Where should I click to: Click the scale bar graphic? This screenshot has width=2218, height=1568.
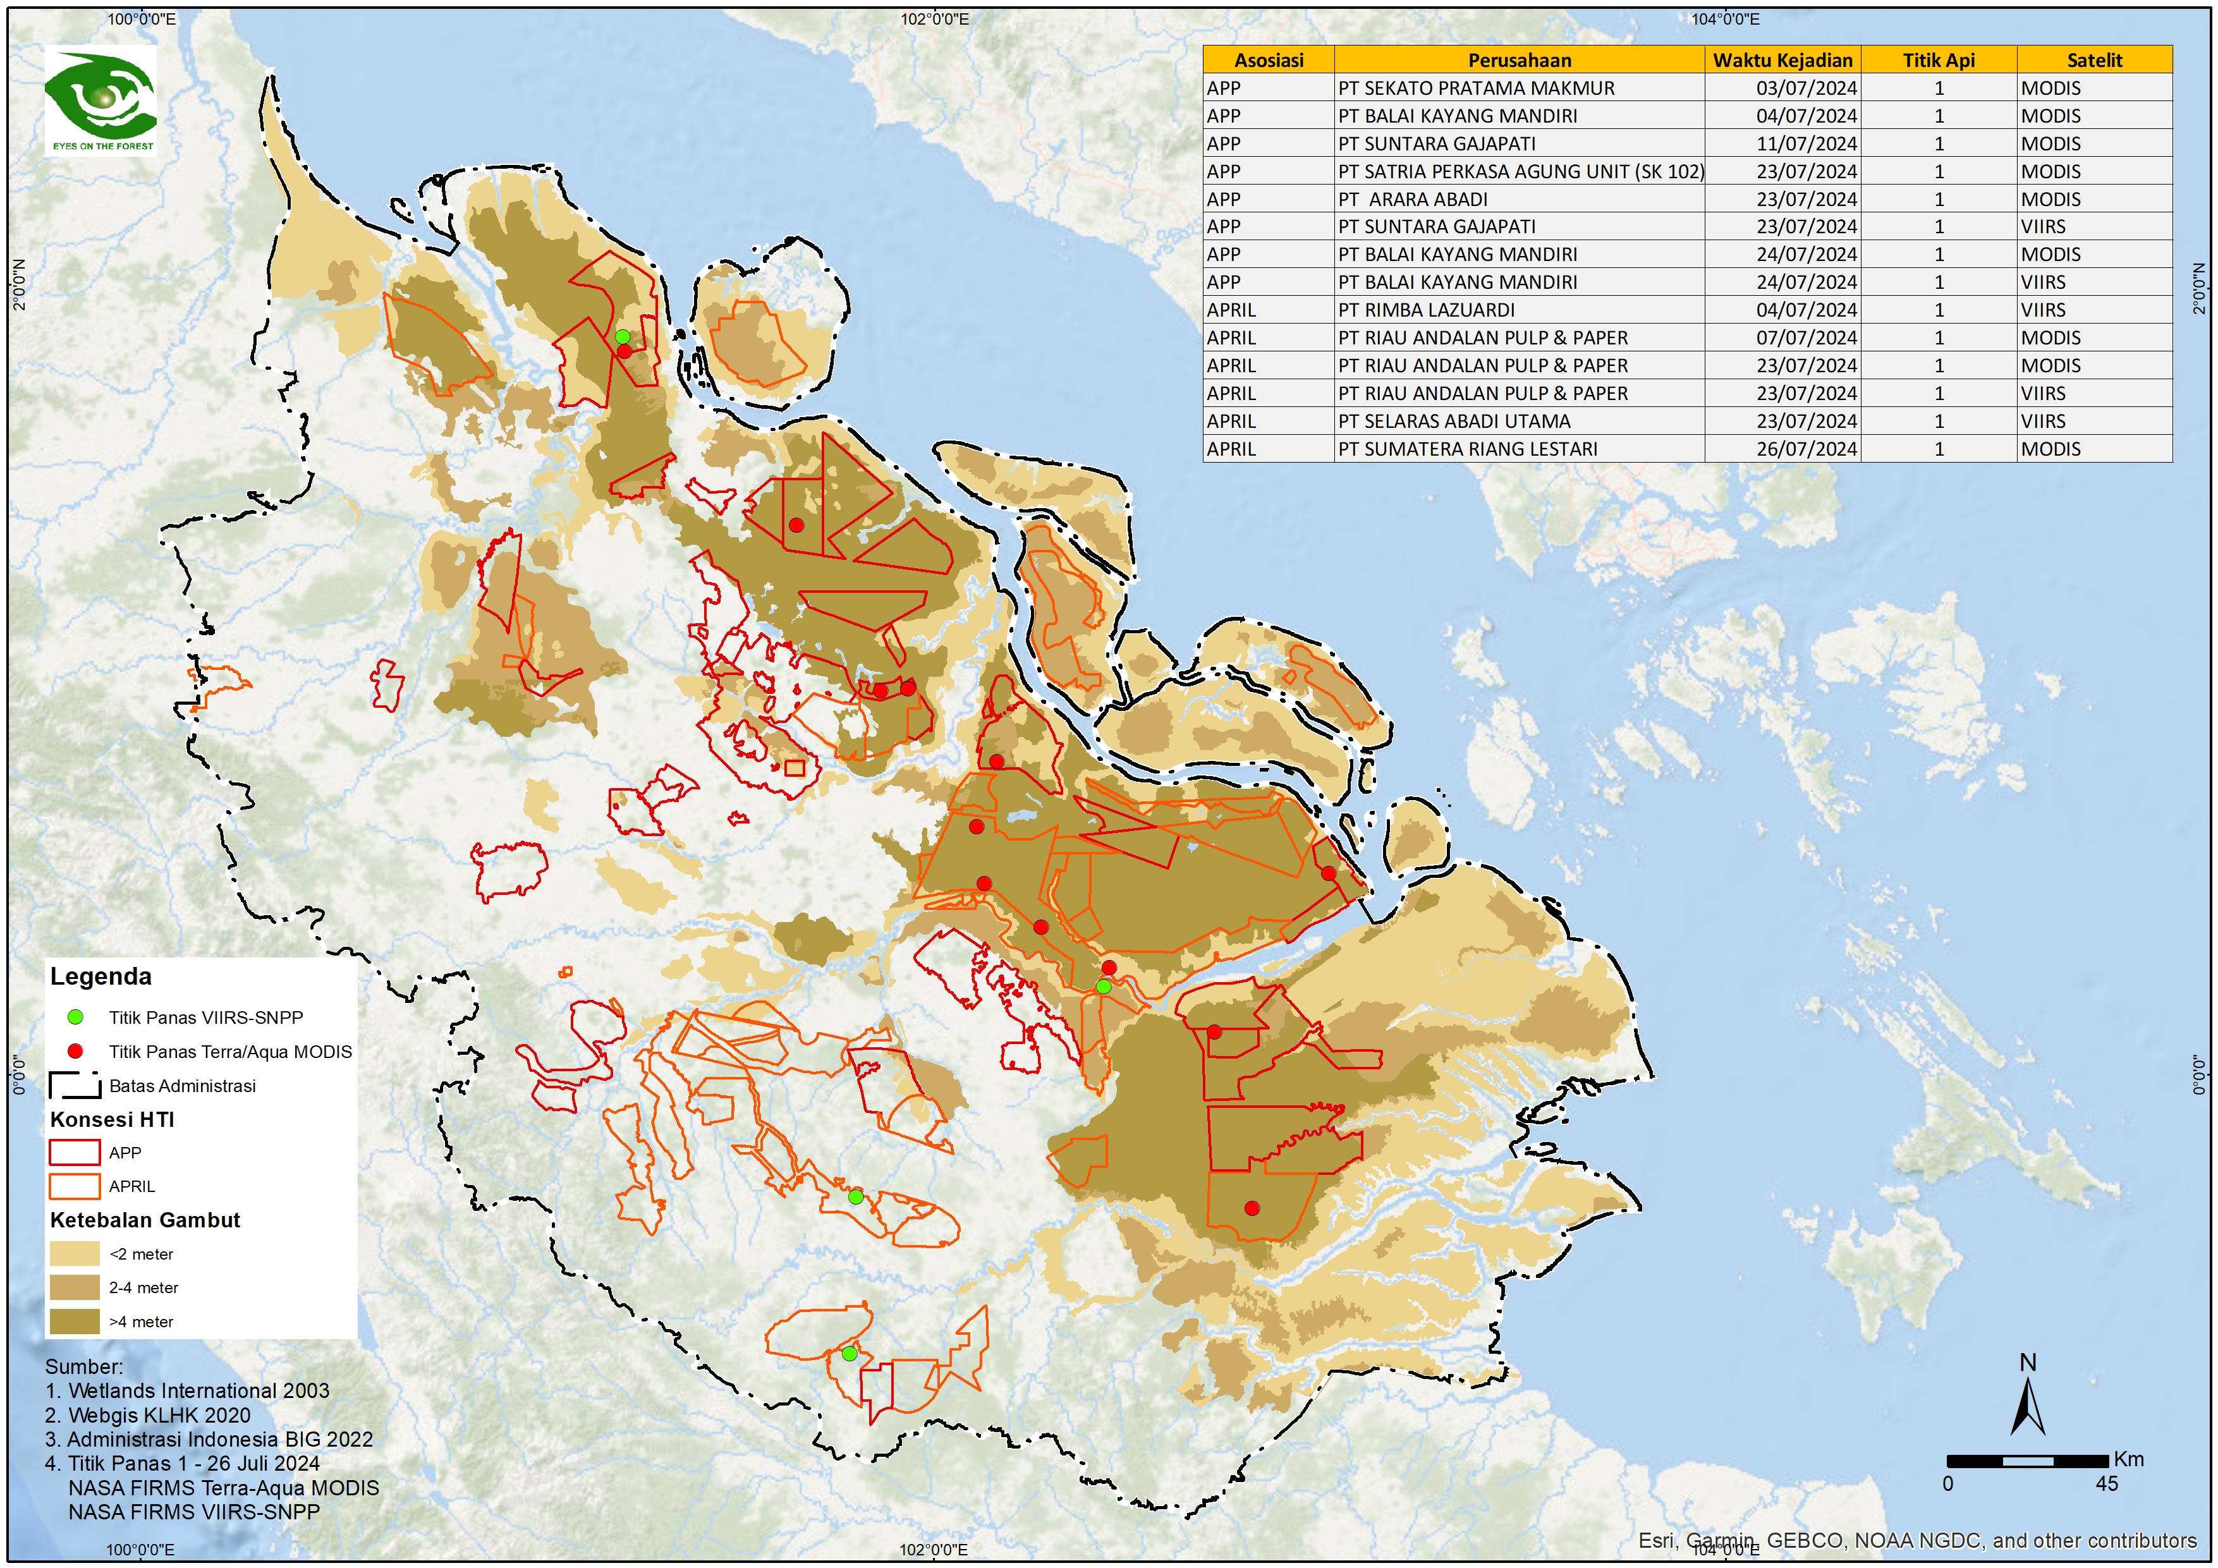click(2026, 1461)
